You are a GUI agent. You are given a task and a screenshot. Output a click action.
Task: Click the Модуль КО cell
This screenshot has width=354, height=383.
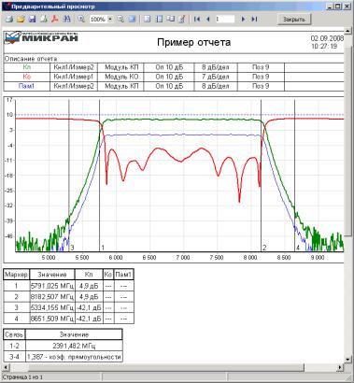121,77
